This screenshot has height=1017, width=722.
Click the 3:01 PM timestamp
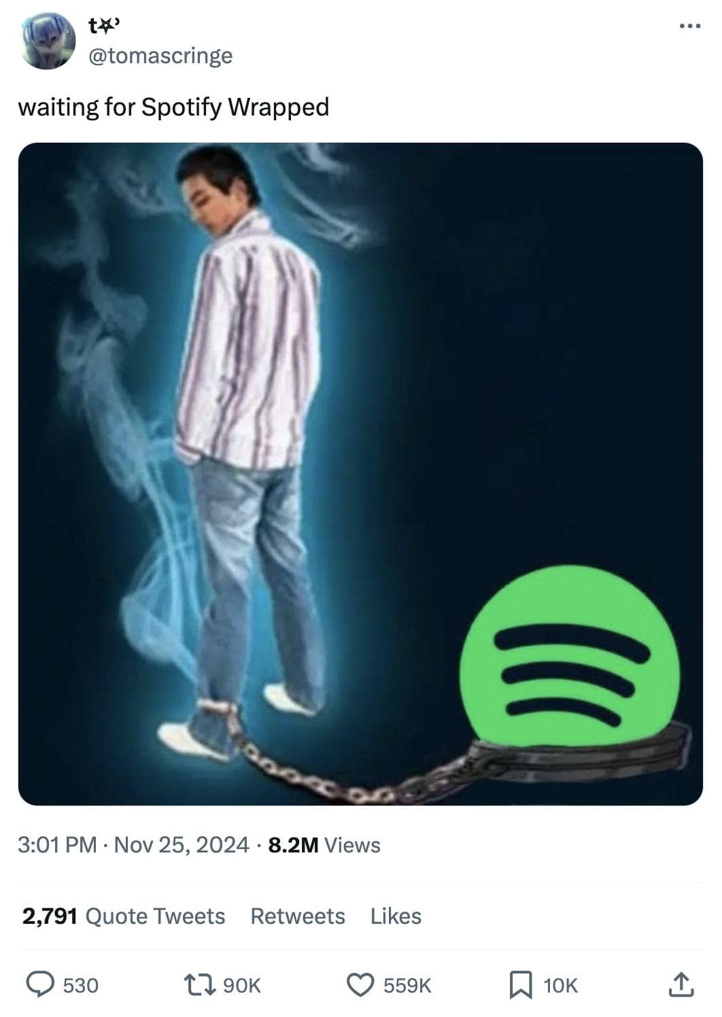click(58, 844)
